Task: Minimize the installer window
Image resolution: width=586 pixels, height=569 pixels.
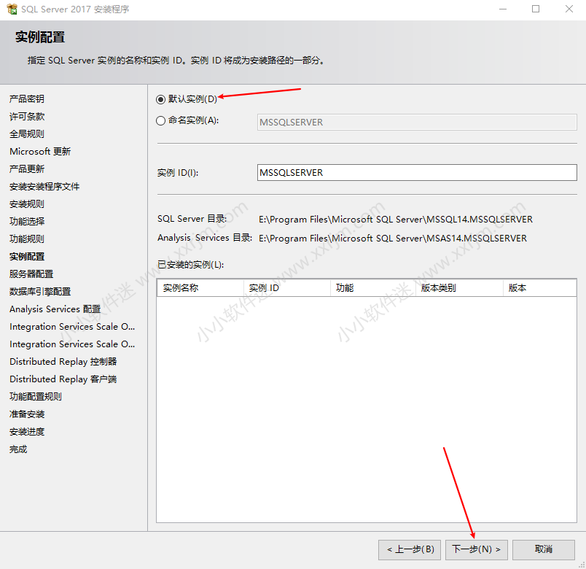Action: (x=503, y=9)
